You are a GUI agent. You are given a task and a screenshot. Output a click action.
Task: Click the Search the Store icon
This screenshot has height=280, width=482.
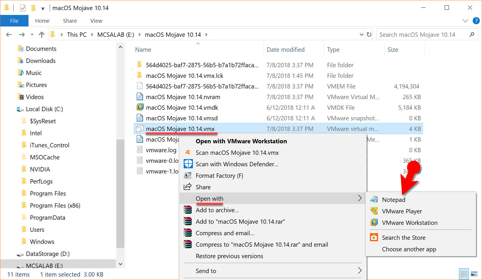374,237
